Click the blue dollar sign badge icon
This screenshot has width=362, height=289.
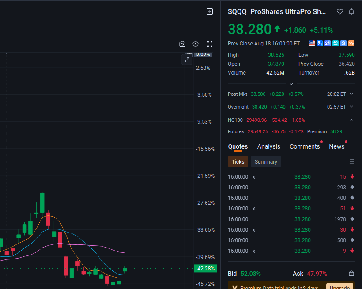(343, 43)
